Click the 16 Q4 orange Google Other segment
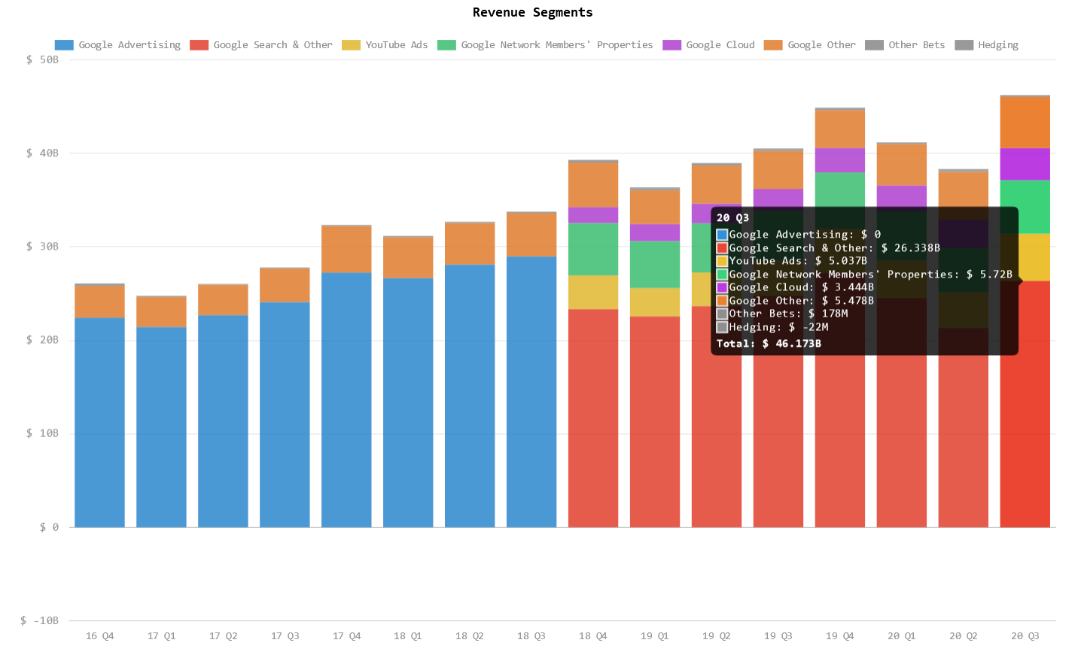The width and height of the screenshot is (1078, 658). tap(99, 302)
